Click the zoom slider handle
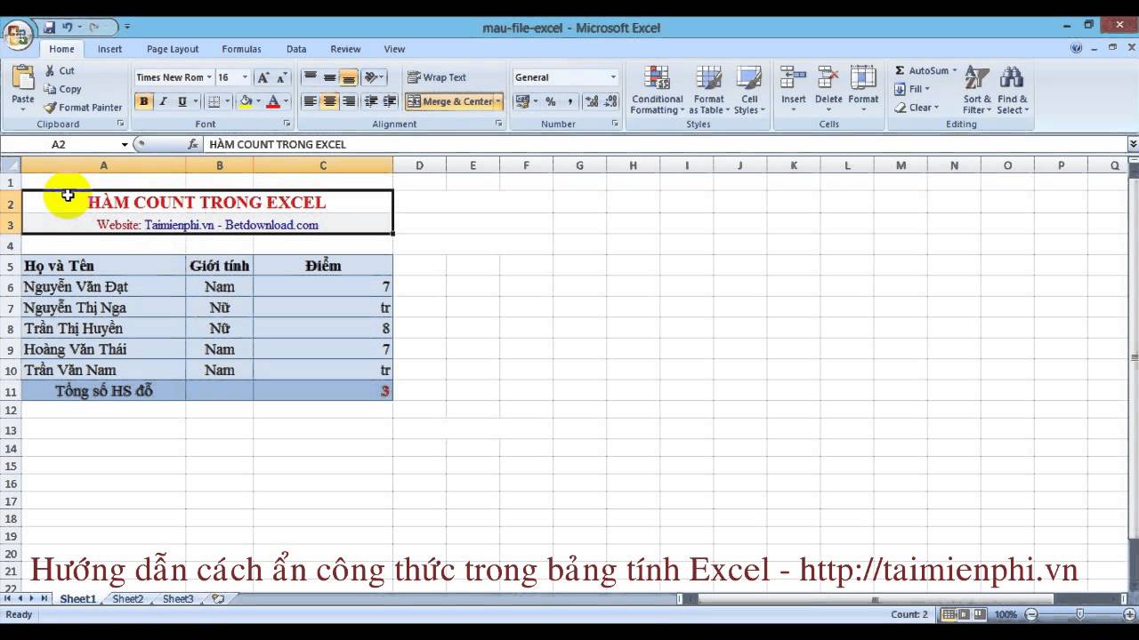Screen dimensions: 1139x640 (1079, 614)
